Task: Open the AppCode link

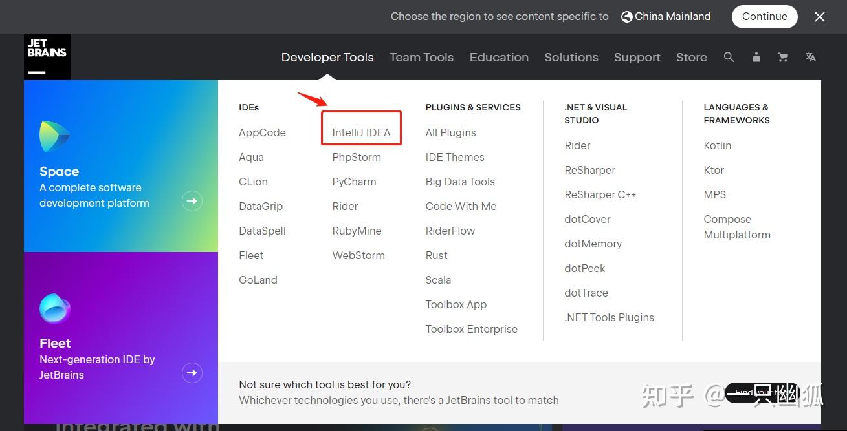Action: point(262,132)
